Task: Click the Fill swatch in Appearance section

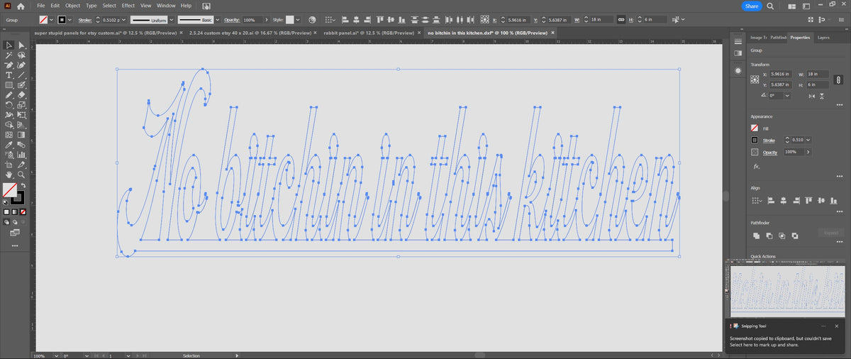Action: pyautogui.click(x=755, y=128)
